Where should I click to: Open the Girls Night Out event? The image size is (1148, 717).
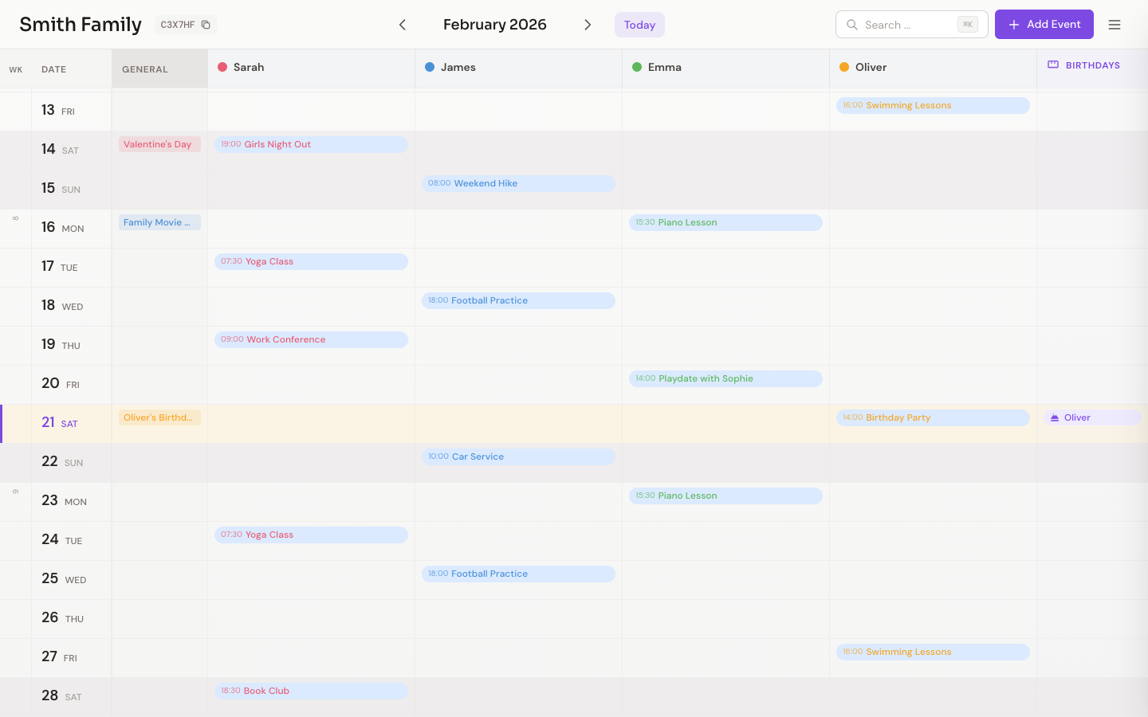coord(311,144)
